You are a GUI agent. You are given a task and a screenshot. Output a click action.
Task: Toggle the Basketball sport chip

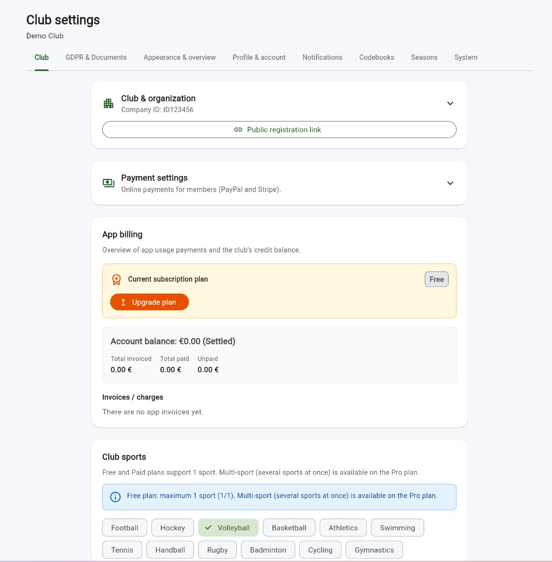[x=289, y=527]
